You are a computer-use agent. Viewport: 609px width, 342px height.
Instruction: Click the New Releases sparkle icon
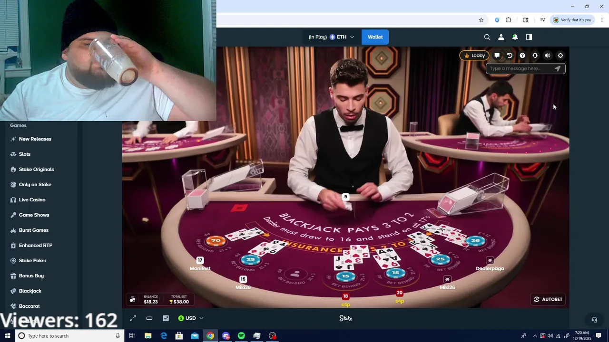[13, 139]
